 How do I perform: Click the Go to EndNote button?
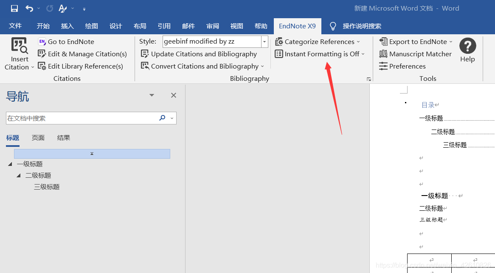[66, 41]
